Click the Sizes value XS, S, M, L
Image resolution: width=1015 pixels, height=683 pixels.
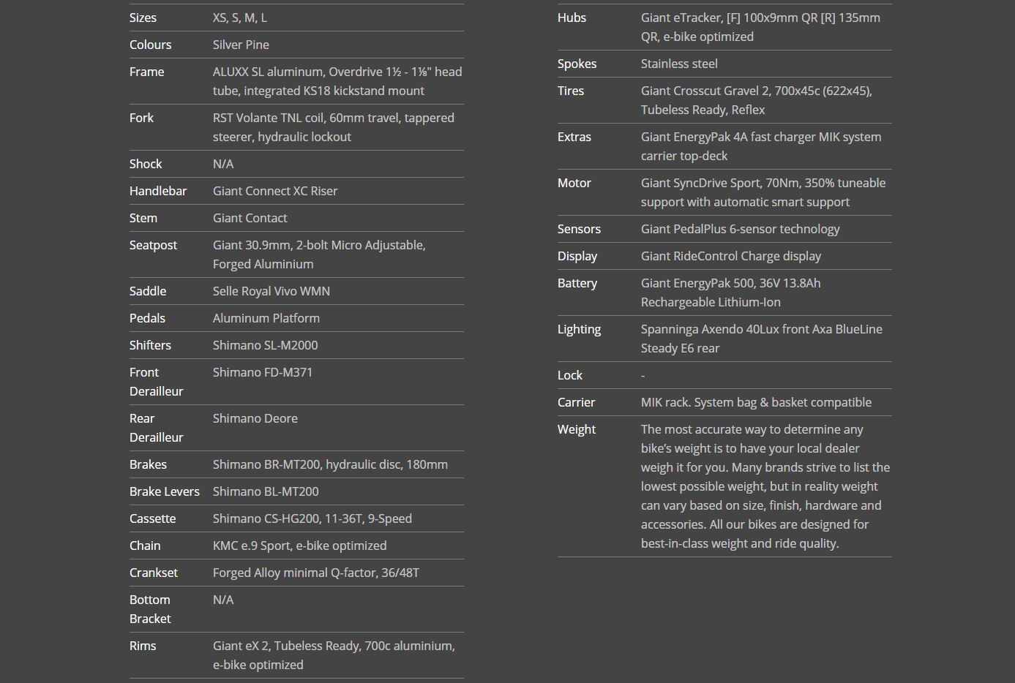[239, 18]
